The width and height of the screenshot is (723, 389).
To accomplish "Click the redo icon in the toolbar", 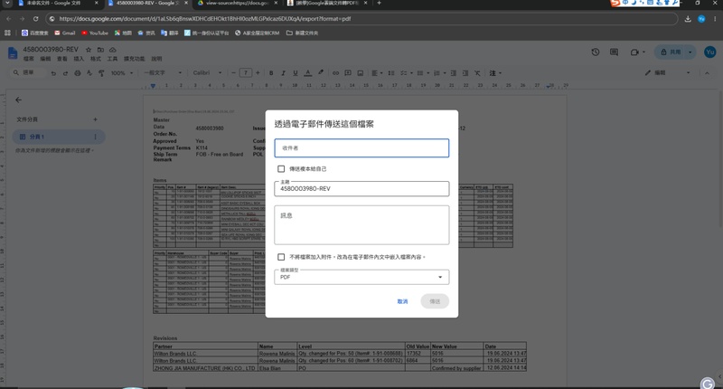I will [65, 73].
